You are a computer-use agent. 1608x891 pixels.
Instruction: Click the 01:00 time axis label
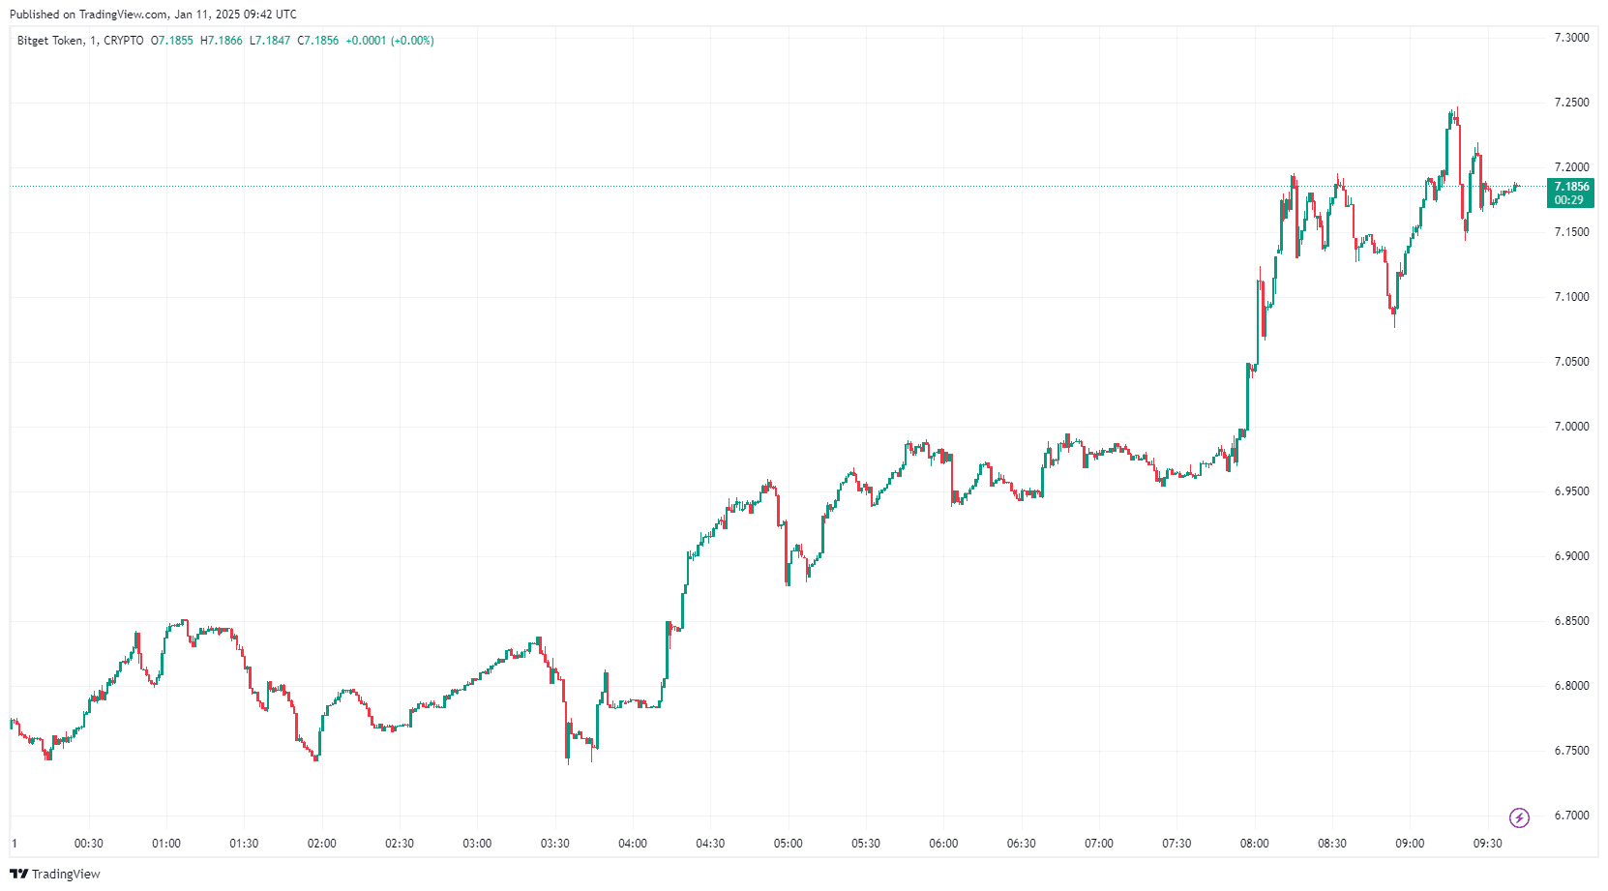pyautogui.click(x=166, y=844)
